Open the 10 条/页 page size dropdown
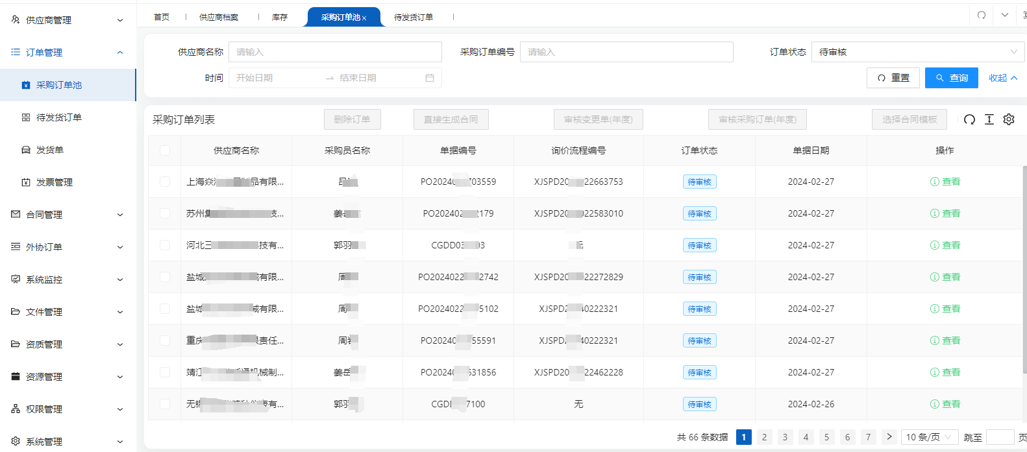 point(930,437)
